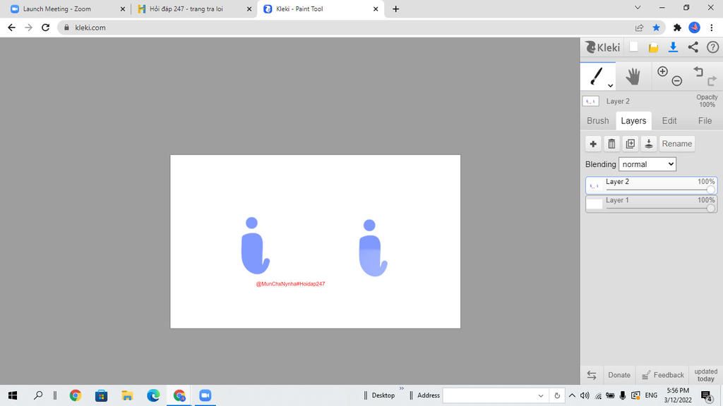Undo the last action
Screen dimensions: 723x406
point(698,71)
